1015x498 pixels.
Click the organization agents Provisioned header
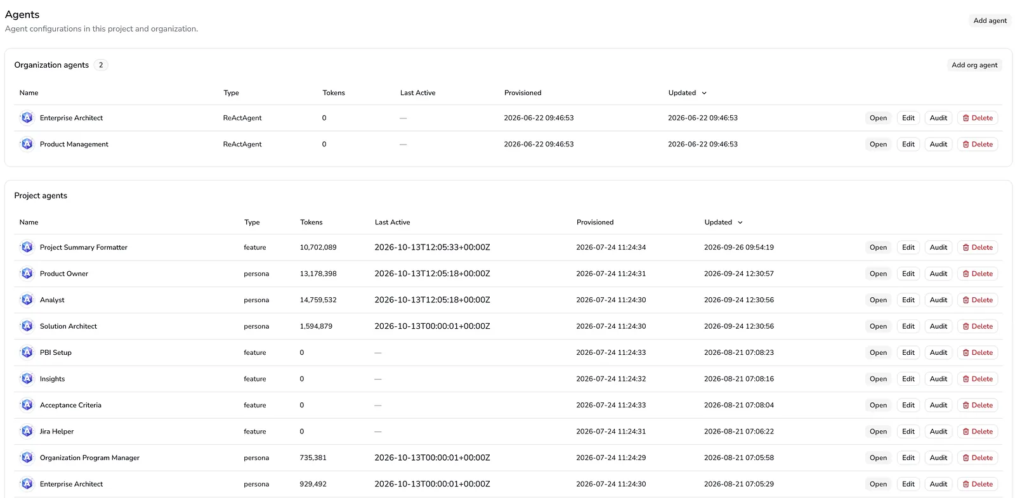point(523,93)
